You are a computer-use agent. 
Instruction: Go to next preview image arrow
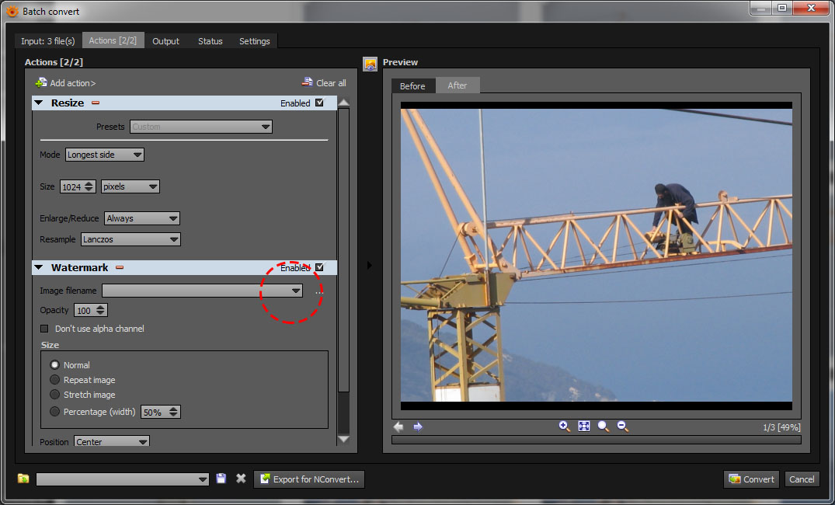click(x=418, y=427)
